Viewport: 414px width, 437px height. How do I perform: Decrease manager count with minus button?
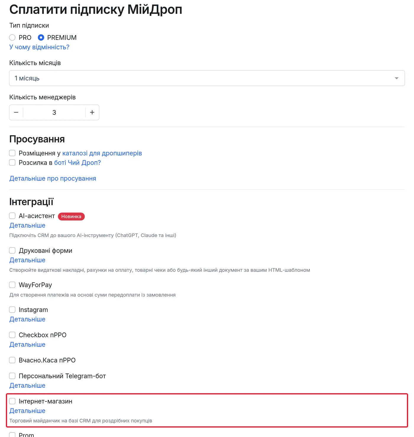[16, 112]
